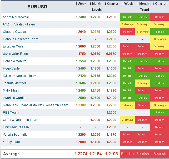
Task: Click Rabobank's 1.2300 week level
Action: pos(81,105)
